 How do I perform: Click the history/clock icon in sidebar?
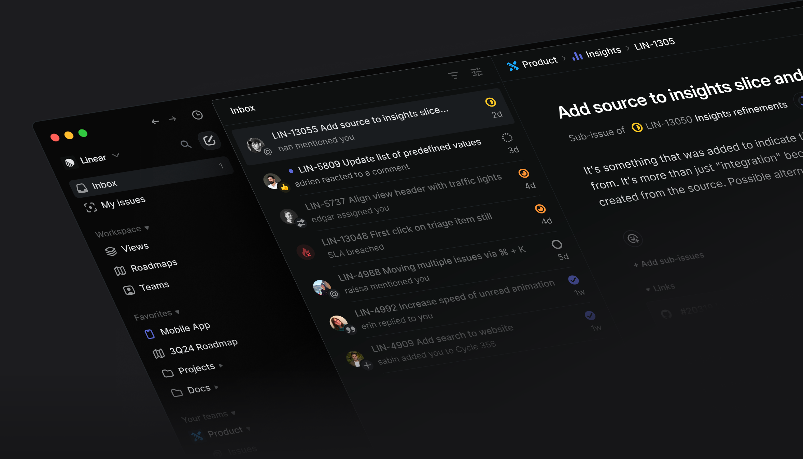197,115
